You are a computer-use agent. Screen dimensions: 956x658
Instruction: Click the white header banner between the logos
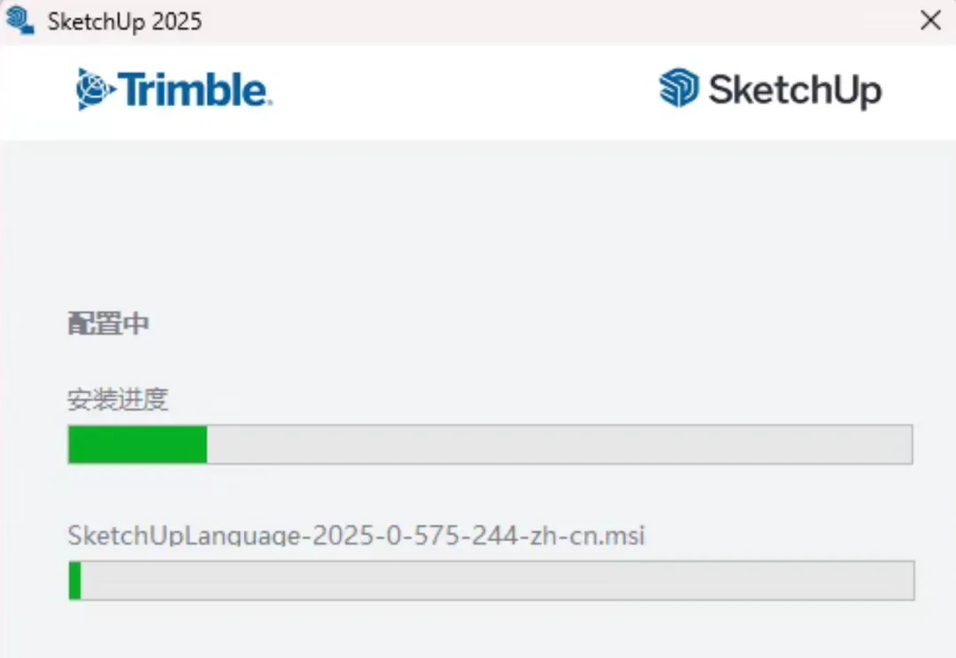(460, 92)
